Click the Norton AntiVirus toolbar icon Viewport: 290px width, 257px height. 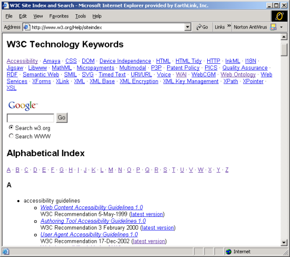[x=273, y=27]
